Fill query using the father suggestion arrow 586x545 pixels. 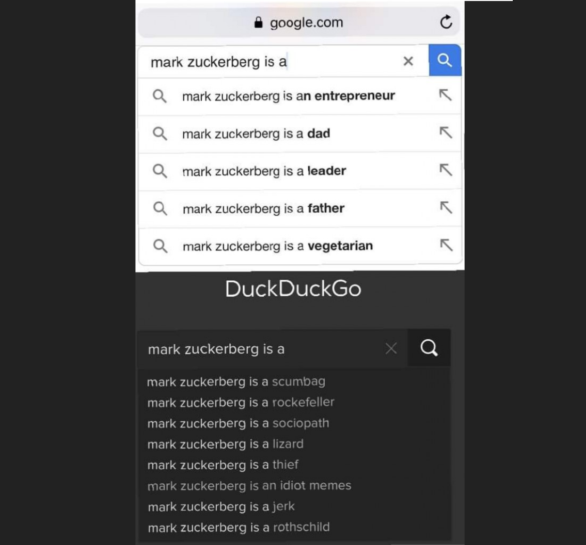pos(446,207)
